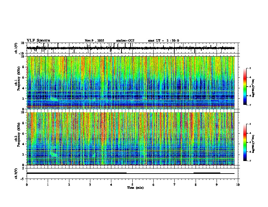Click the "8" kHz tick on ch.1 spectrogram axis

[24, 67]
